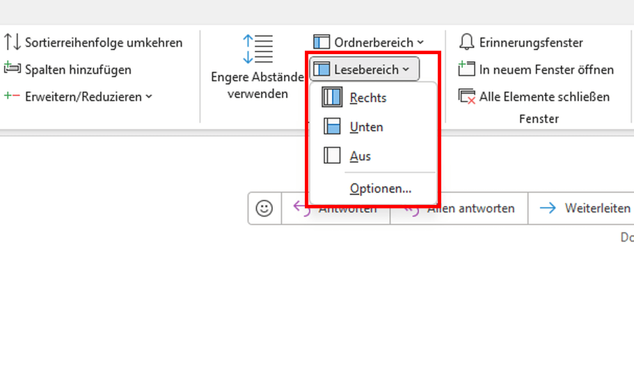Click the Fenster group label

coord(539,119)
